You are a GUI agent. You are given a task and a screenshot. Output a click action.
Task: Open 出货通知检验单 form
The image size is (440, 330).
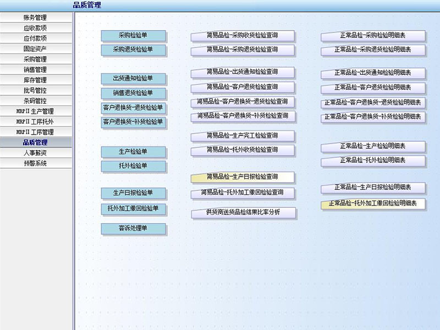point(133,79)
